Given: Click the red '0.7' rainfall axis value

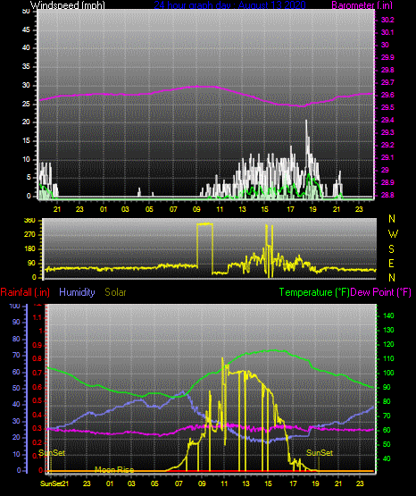Looking at the screenshot, I should point(37,373).
